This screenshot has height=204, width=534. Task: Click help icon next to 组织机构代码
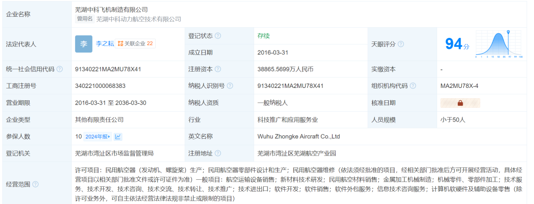click(x=413, y=85)
